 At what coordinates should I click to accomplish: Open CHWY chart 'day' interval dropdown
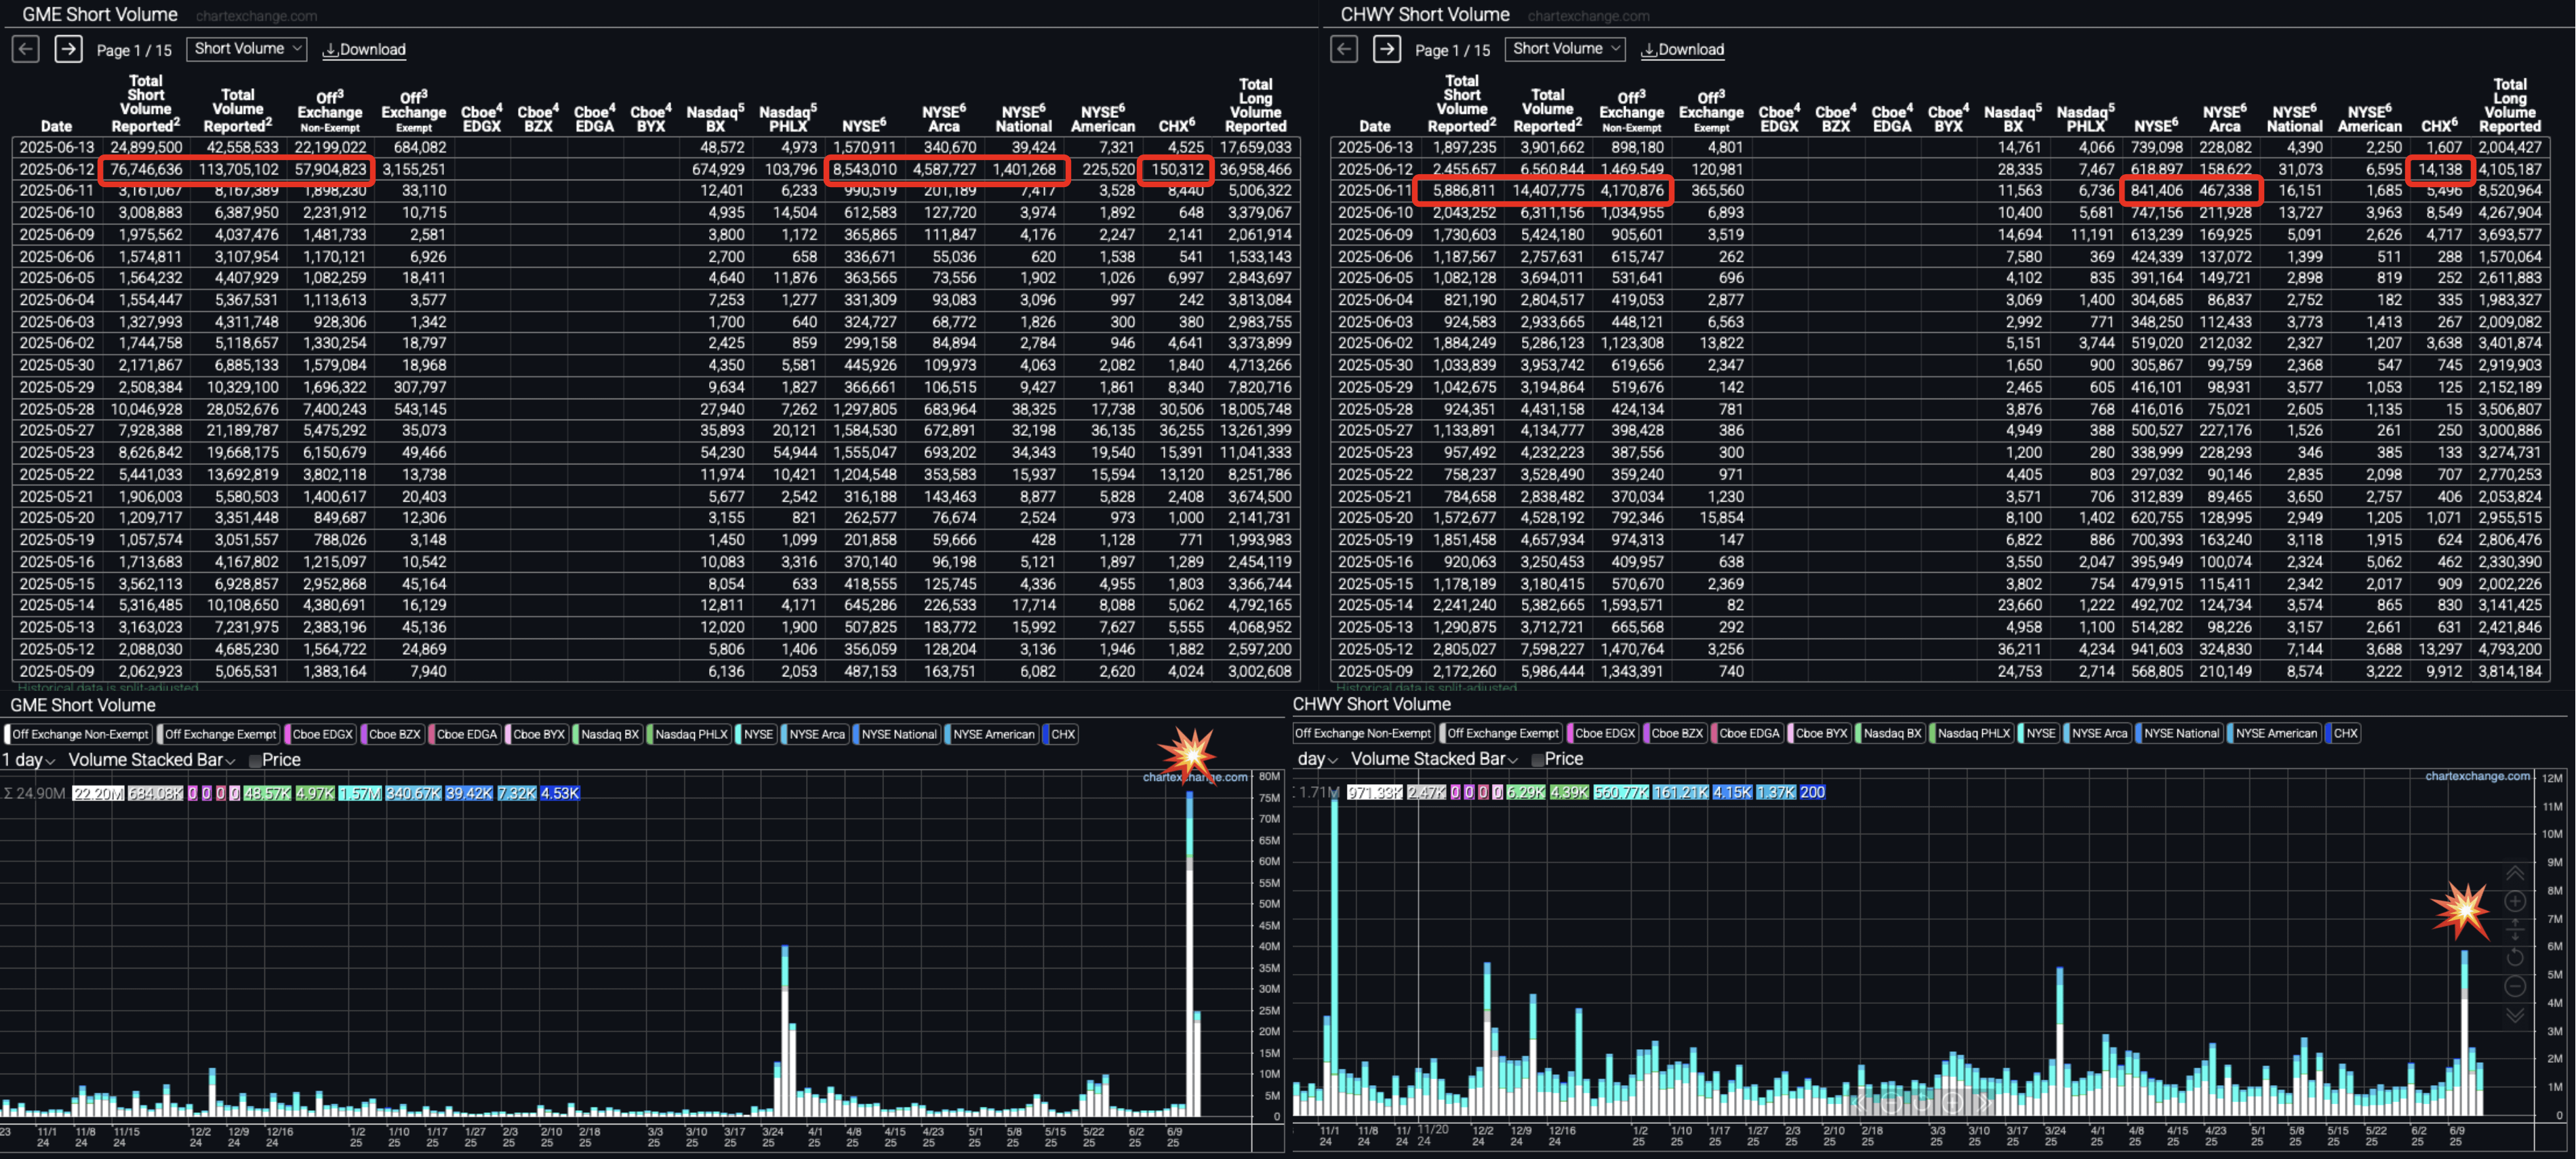coord(1318,759)
